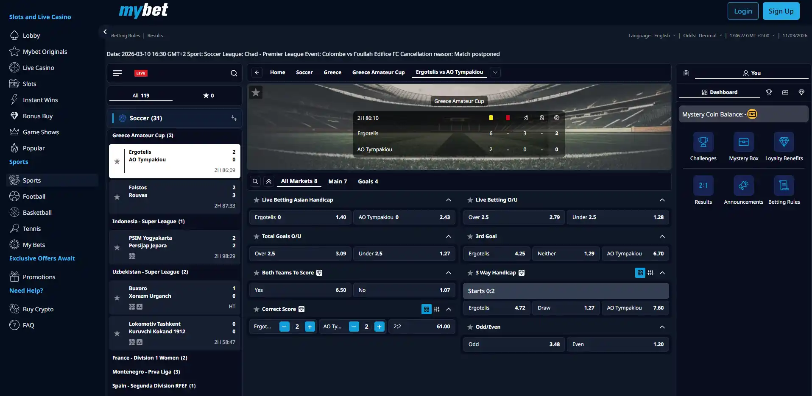812x396 pixels.
Task: Switch 3 Way Handicap to grid view
Action: [640, 273]
